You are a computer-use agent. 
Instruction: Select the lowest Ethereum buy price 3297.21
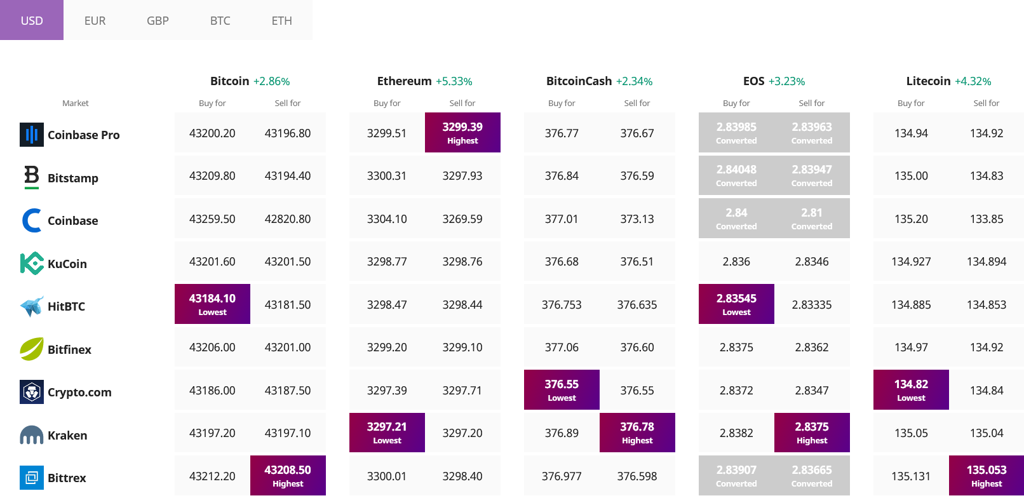coord(387,433)
